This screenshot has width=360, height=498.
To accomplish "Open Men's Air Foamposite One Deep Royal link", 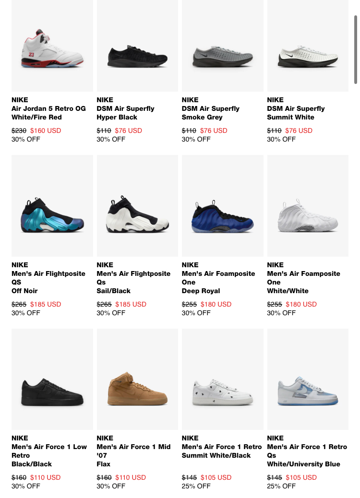I will [x=218, y=282].
